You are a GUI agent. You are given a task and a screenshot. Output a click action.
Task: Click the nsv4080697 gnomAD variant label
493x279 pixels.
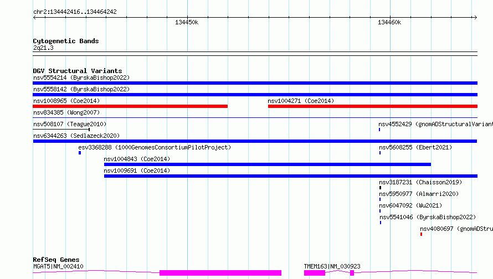click(x=456, y=229)
